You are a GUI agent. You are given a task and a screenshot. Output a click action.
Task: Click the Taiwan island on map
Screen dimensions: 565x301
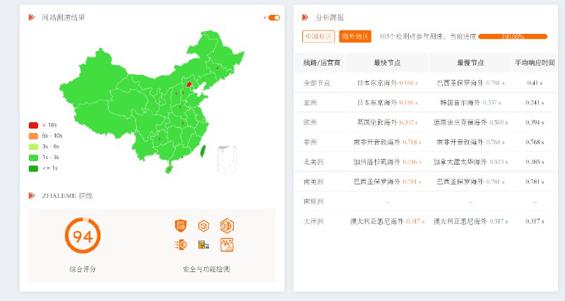pyautogui.click(x=203, y=151)
